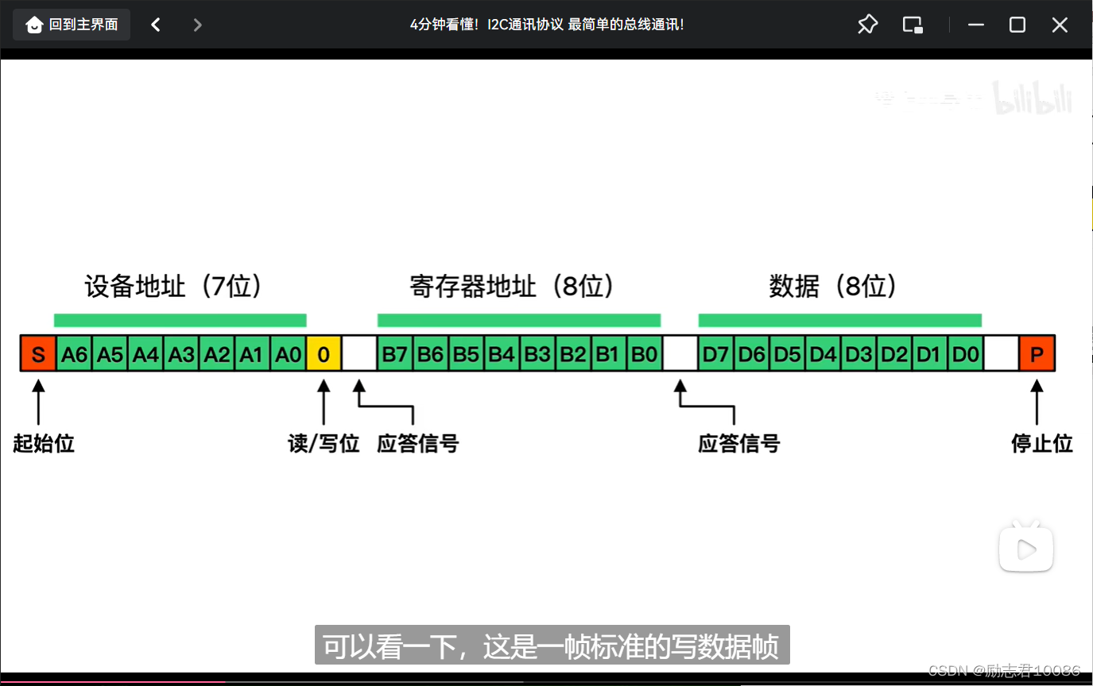Go forward with the right arrow
This screenshot has height=686, width=1093.
[198, 25]
